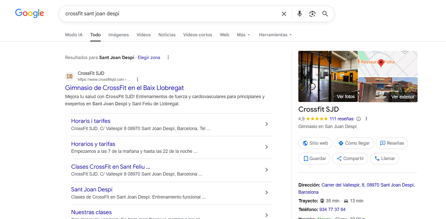Call the gym with Llamar button
Image resolution: width=446 pixels, height=219 pixels.
(x=384, y=158)
